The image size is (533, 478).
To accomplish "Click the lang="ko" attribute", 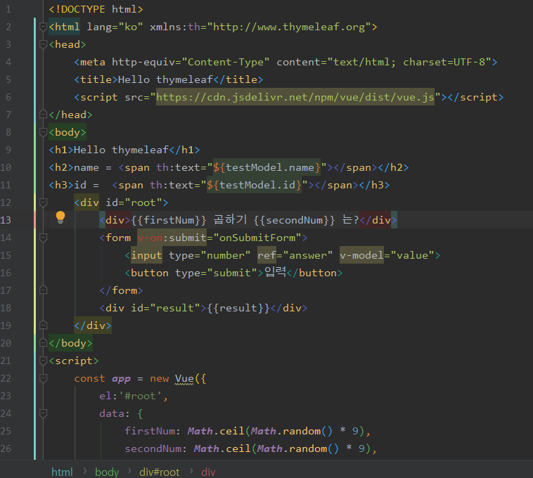I will (x=115, y=27).
